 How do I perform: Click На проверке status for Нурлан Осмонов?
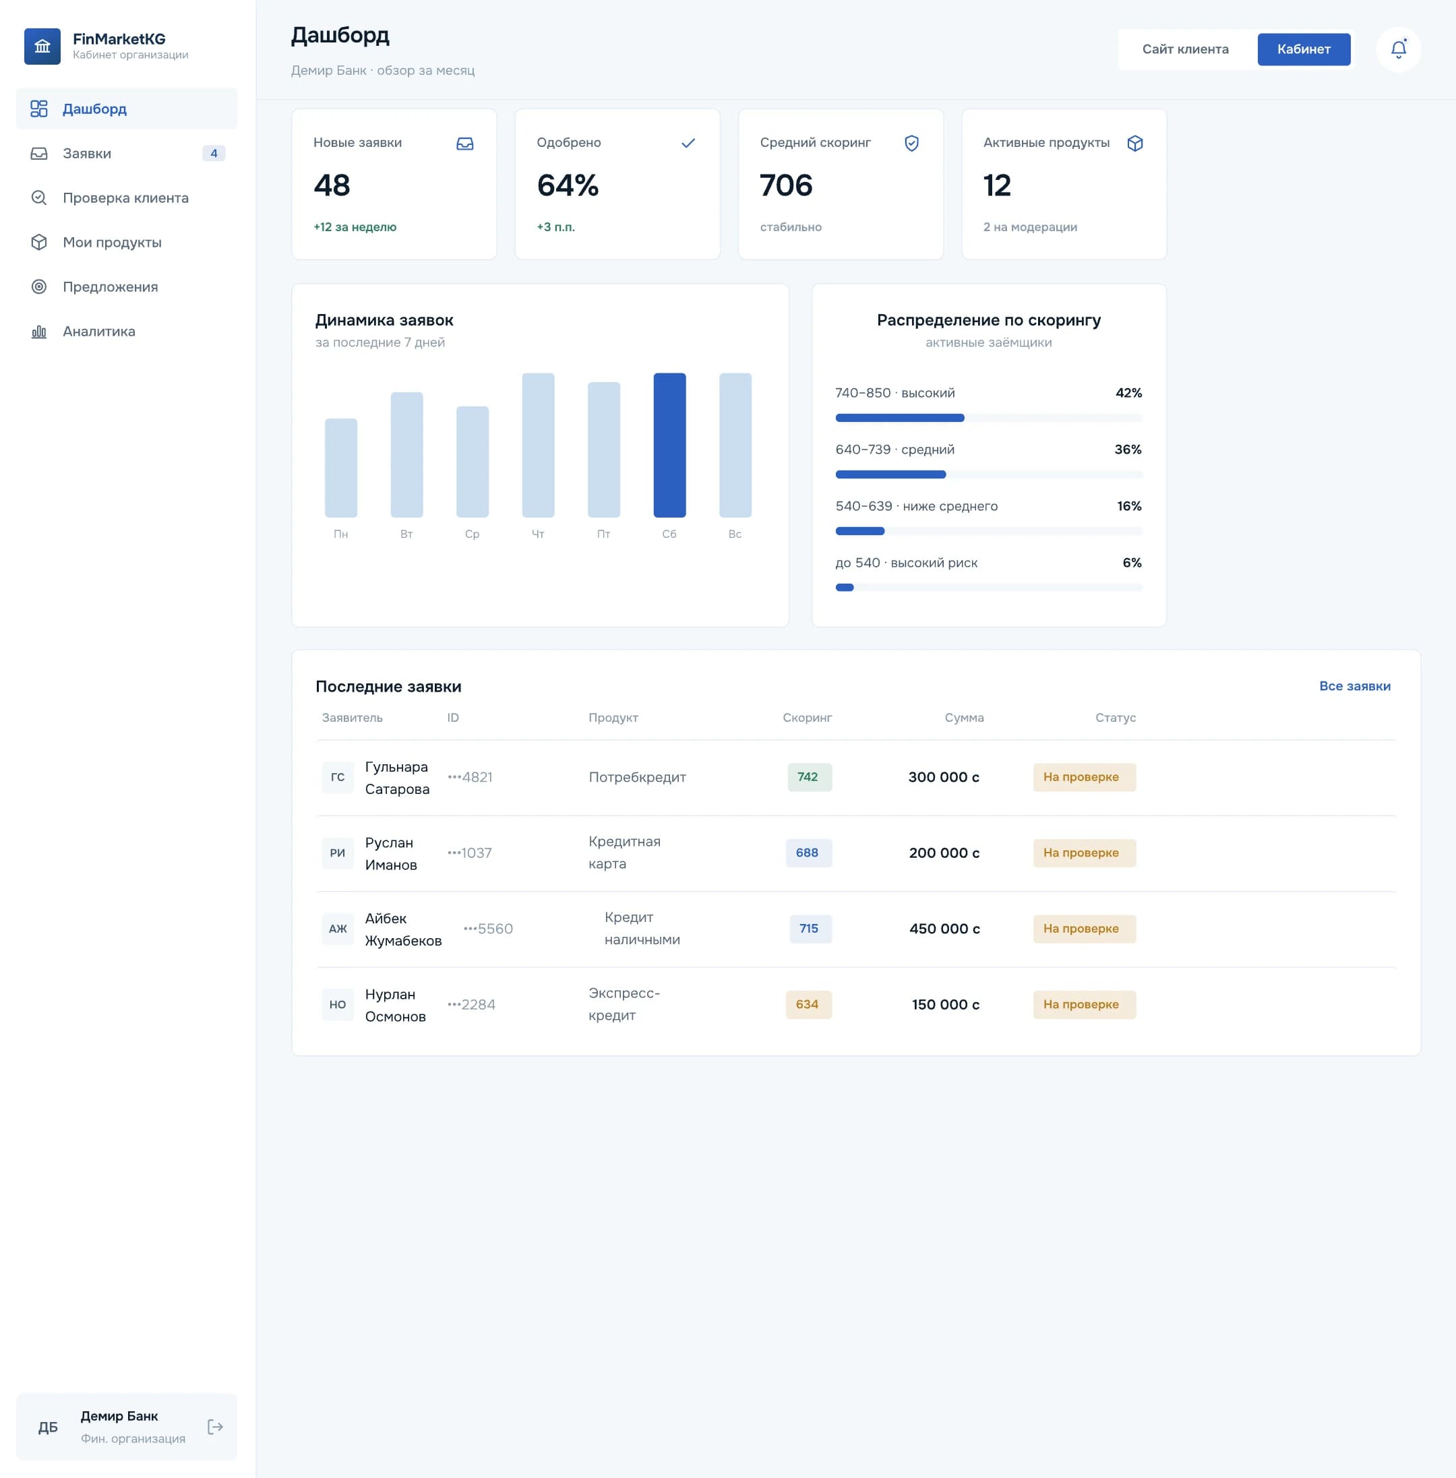1085,1004
